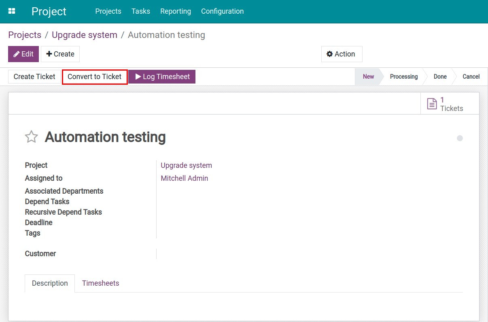This screenshot has height=322, width=488.
Task: Open Mitchell Admin assignee link
Action: [184, 178]
